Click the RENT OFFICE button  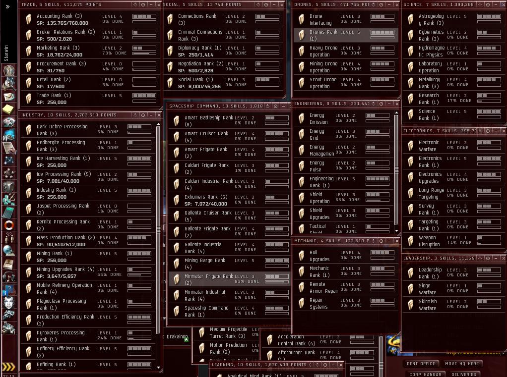click(x=421, y=364)
